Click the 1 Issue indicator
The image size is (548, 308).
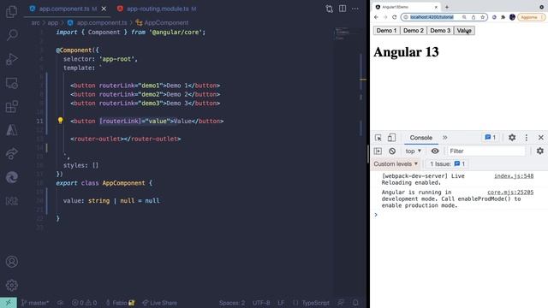[x=447, y=163]
